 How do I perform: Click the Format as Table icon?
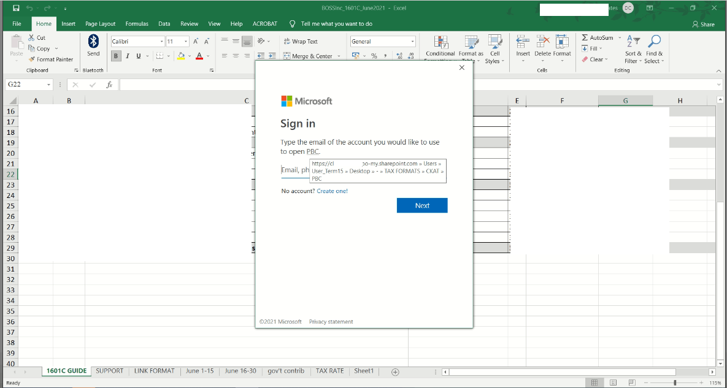point(471,42)
